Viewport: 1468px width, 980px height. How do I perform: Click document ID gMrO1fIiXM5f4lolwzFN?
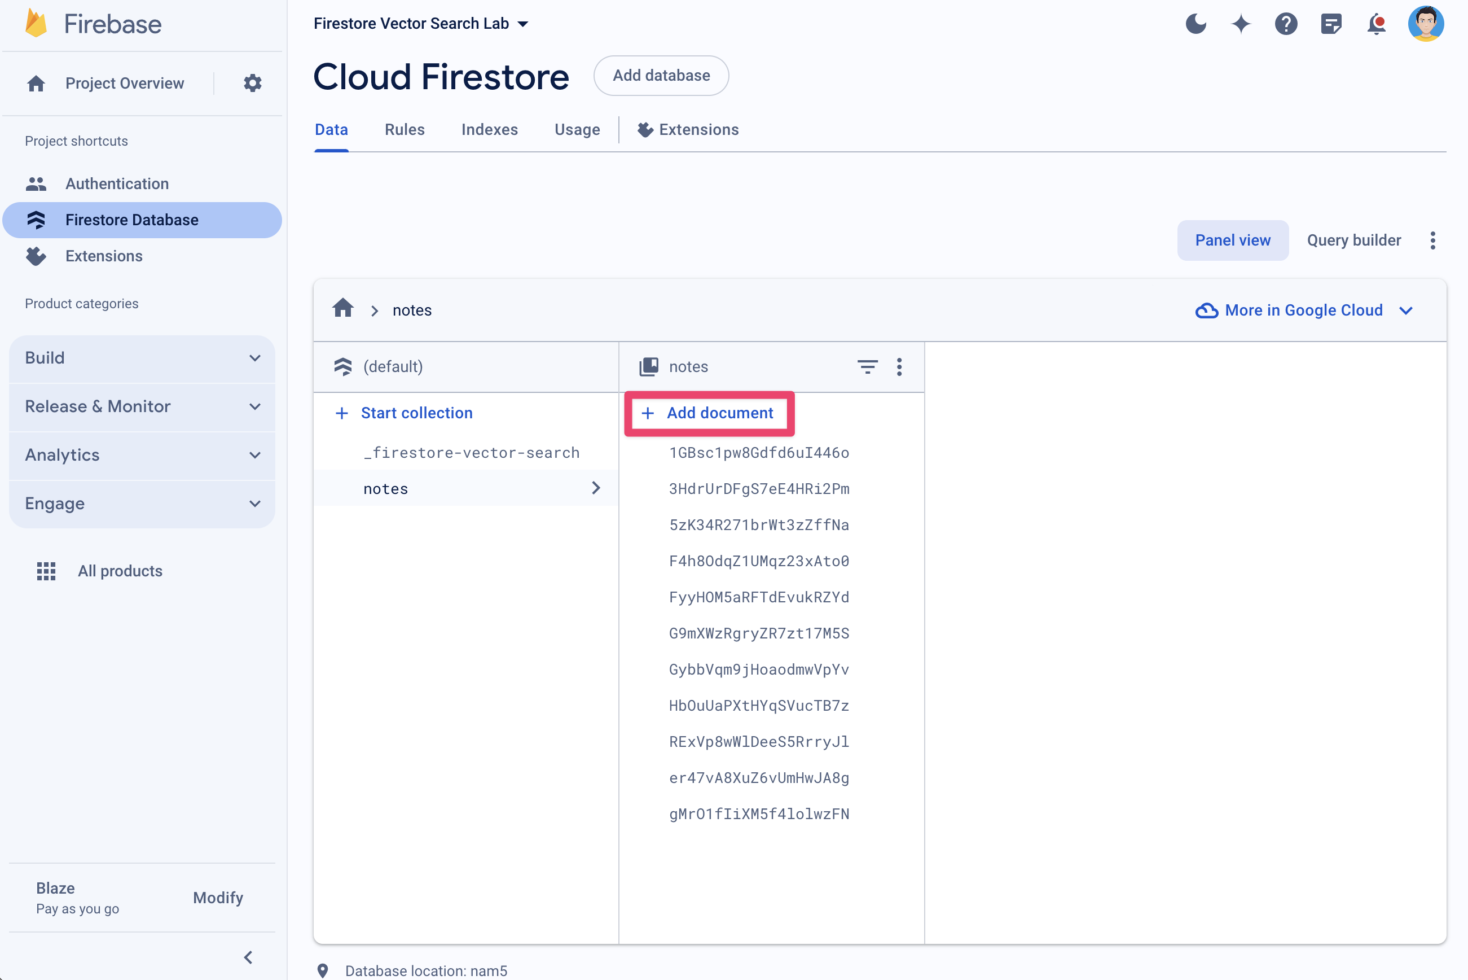tap(759, 814)
